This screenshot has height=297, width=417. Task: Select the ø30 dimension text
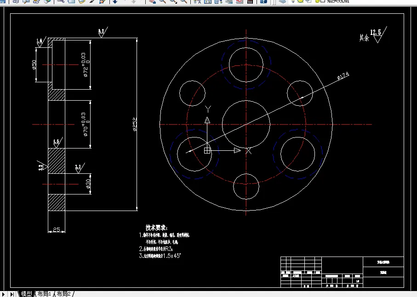click(x=88, y=184)
